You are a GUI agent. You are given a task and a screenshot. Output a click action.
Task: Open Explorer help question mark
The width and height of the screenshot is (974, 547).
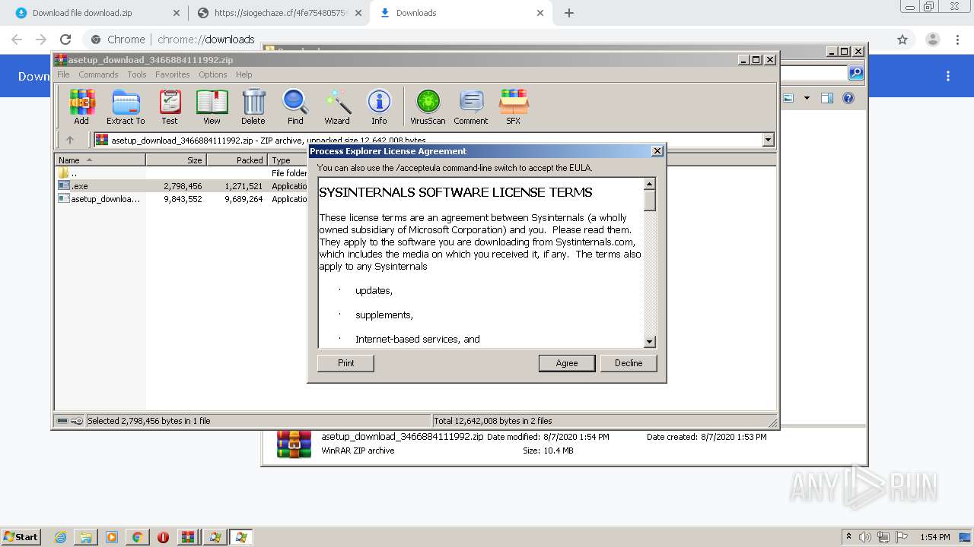pos(848,98)
